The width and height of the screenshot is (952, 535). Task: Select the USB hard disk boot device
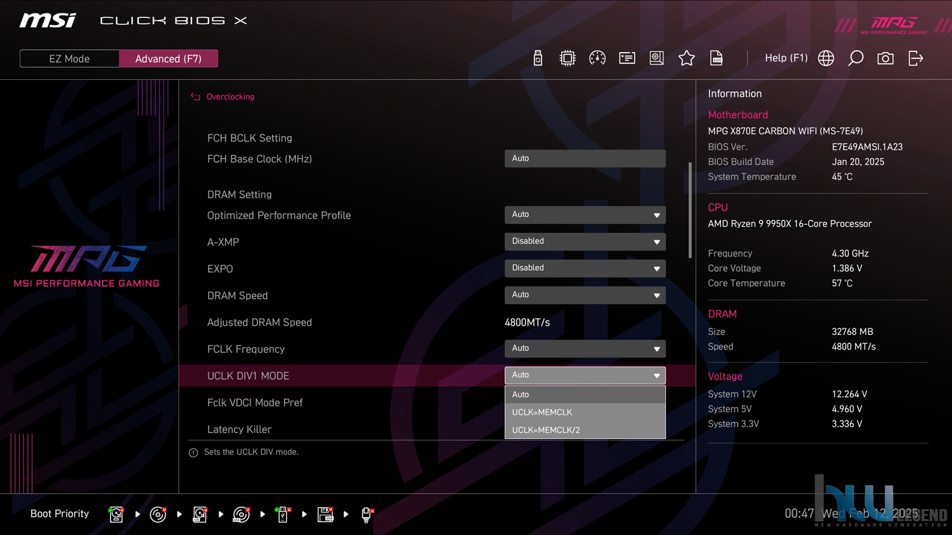[x=200, y=514]
